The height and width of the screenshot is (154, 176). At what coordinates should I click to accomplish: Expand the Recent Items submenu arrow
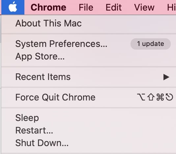pyautogui.click(x=166, y=77)
